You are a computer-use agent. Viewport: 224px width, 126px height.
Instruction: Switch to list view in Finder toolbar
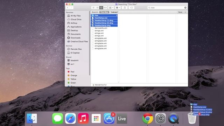coord(97,8)
